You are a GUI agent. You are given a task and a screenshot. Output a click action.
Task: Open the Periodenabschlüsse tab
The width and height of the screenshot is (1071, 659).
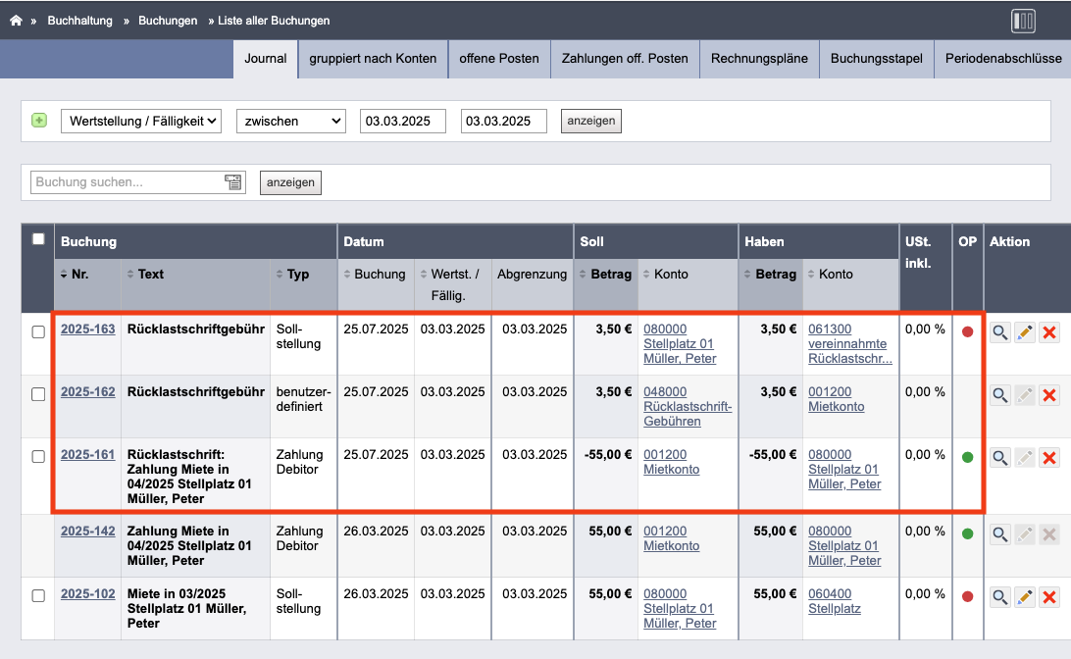(x=1002, y=59)
